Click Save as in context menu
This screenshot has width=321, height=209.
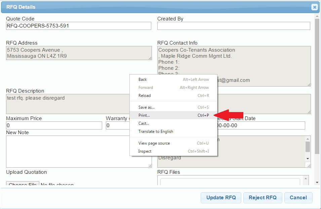point(146,107)
